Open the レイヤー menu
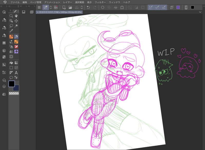This screenshot has width=205, height=150. 67,2
